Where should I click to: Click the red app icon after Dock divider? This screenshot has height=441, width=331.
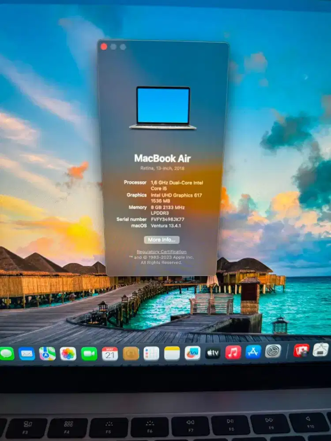point(301,351)
